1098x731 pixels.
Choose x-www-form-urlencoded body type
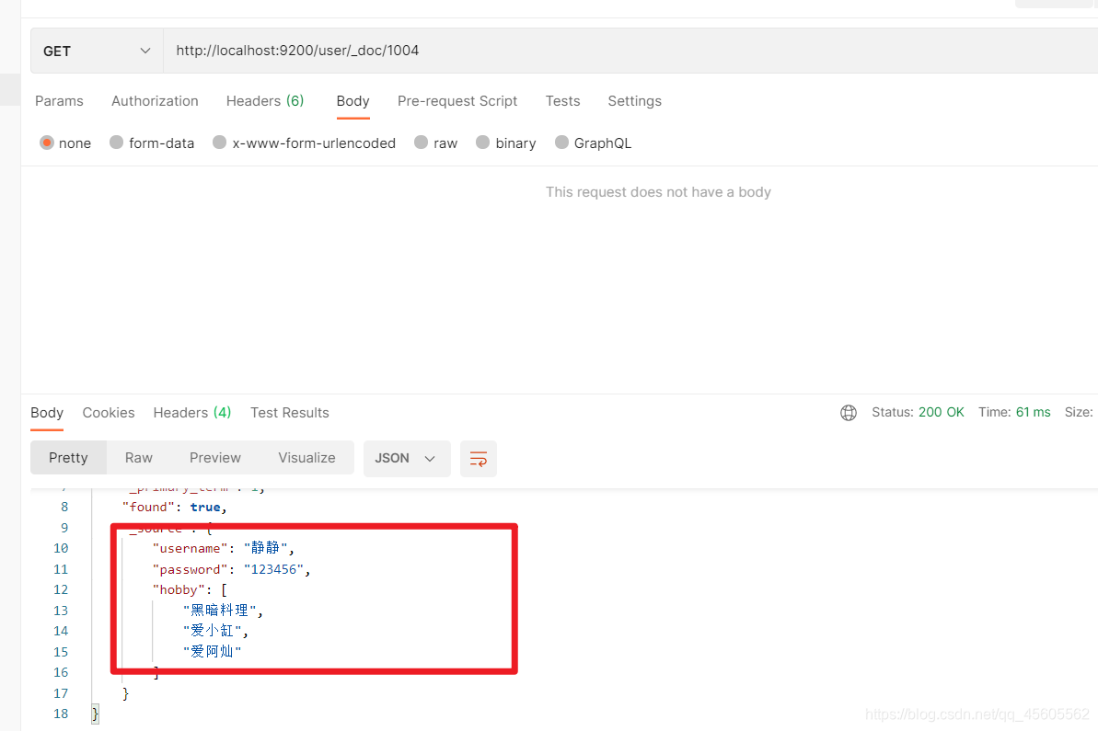220,143
